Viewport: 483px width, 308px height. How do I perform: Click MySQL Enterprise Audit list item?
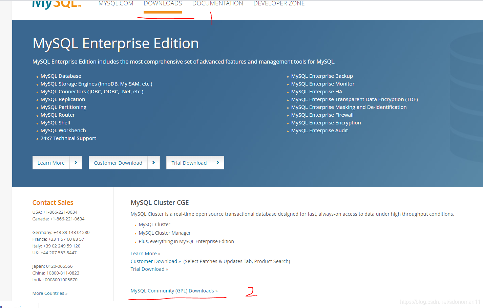pos(320,131)
